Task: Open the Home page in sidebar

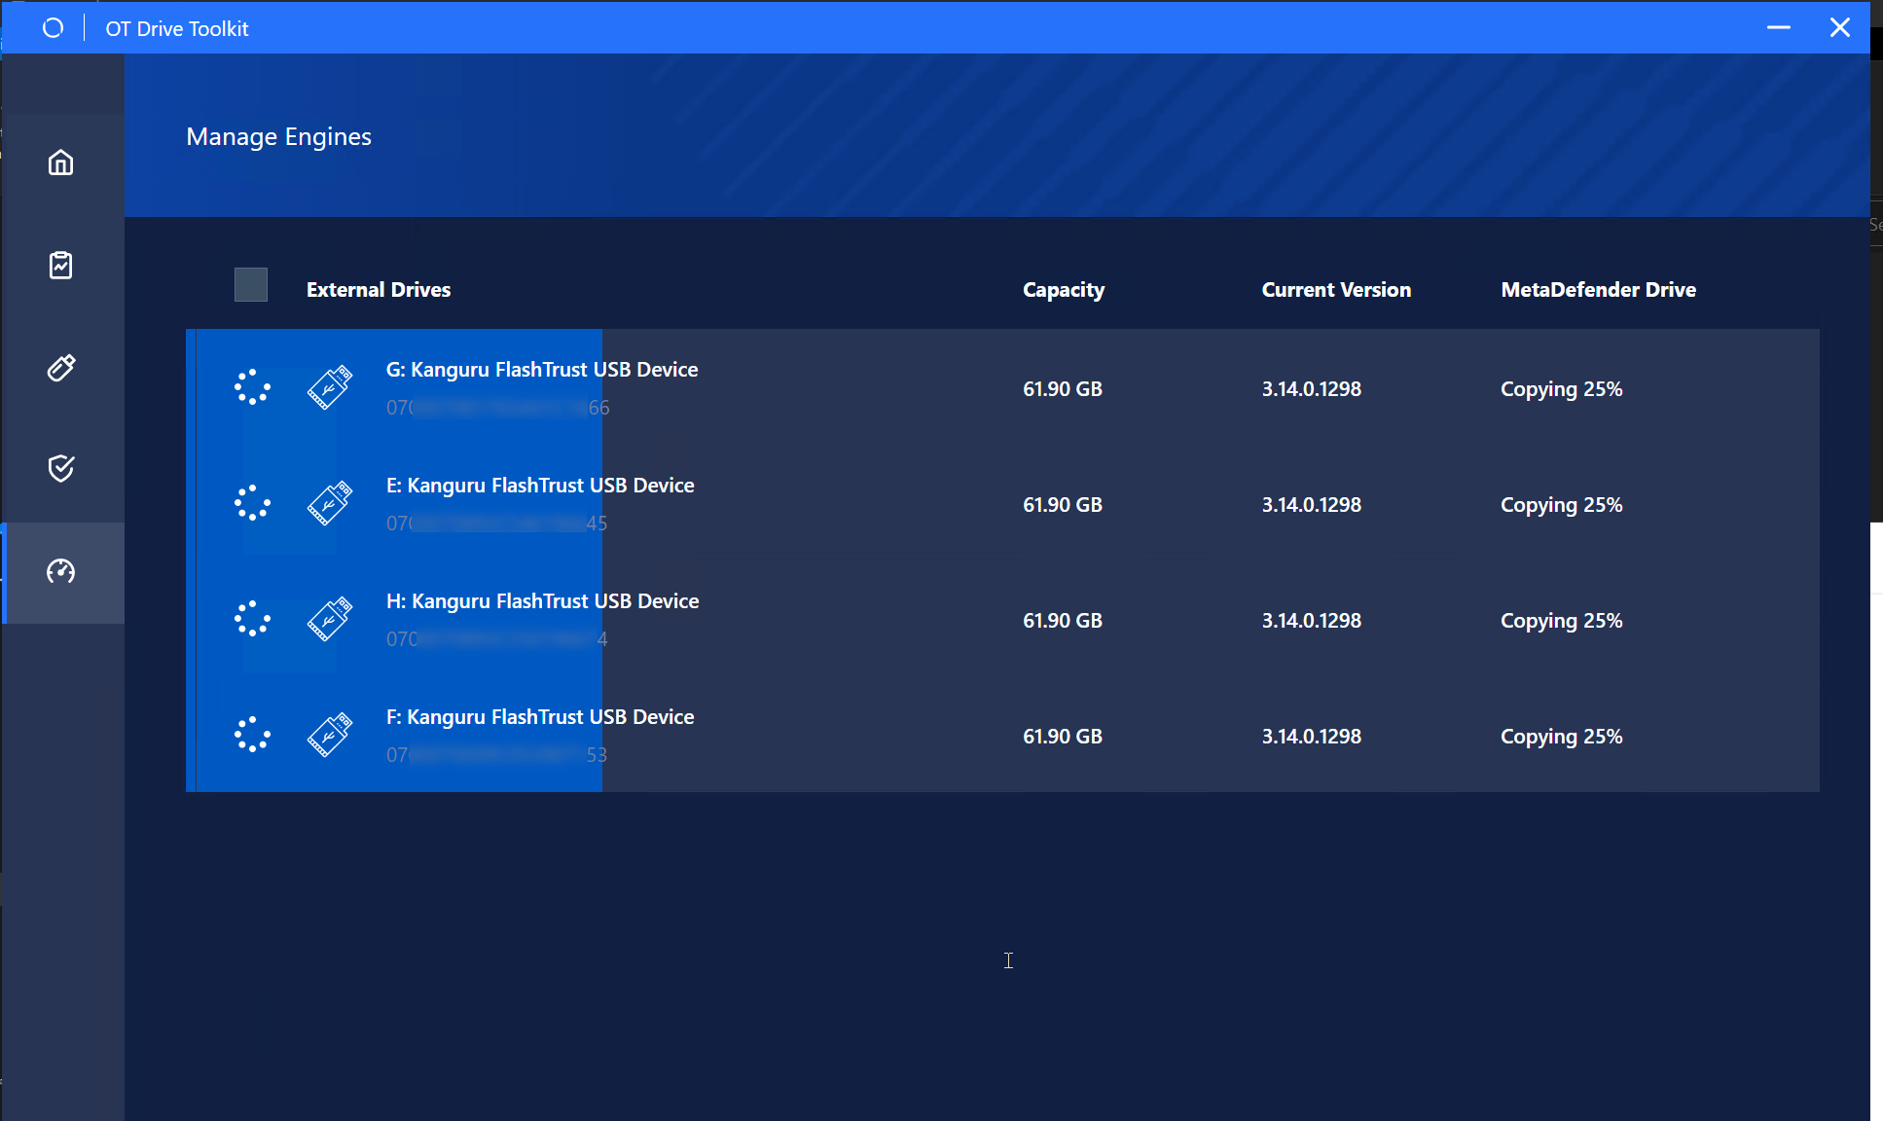Action: pos(61,163)
